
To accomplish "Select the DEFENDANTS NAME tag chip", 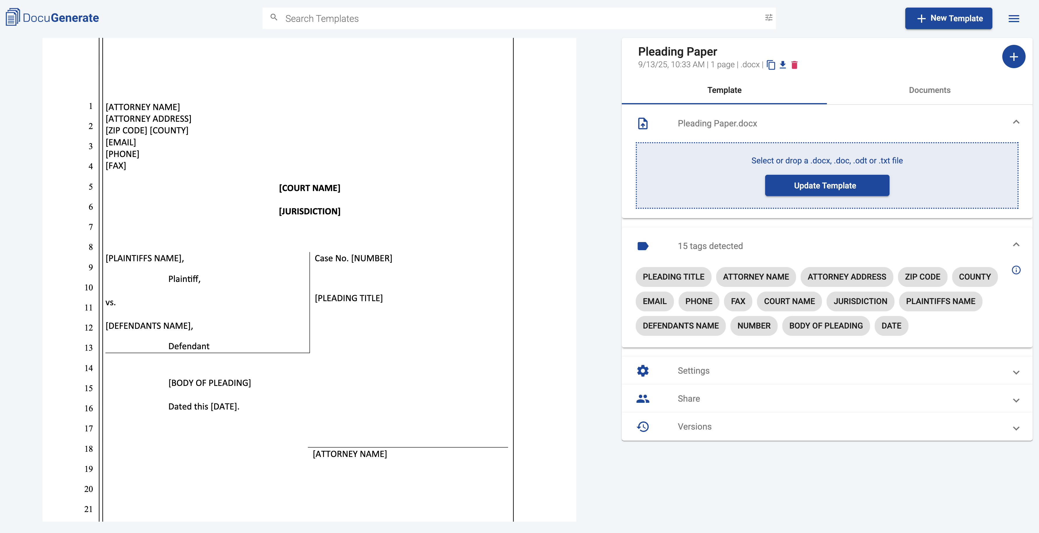I will coord(680,326).
